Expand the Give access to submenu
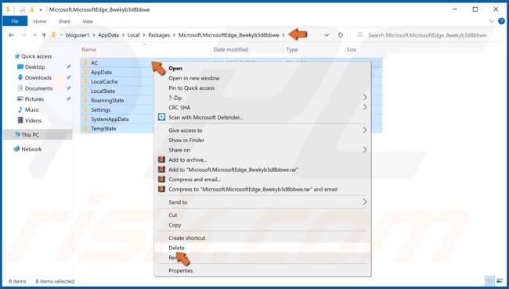 tap(262, 130)
